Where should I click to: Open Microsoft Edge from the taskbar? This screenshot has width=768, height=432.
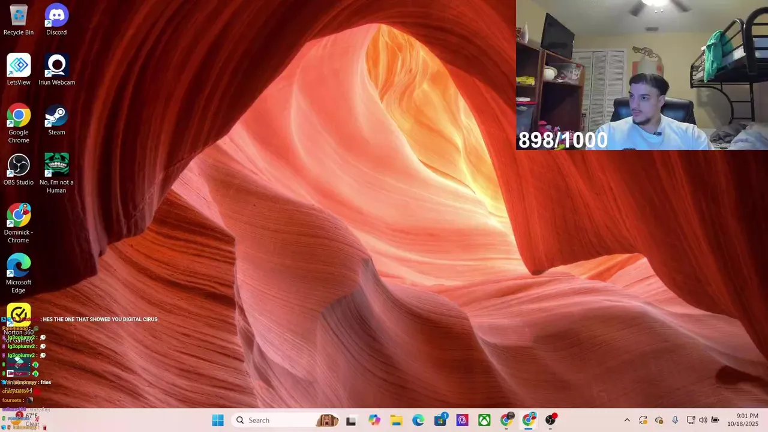(x=418, y=420)
